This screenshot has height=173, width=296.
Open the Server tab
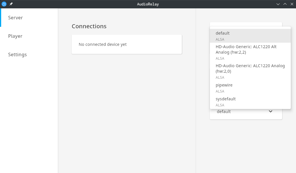(x=15, y=18)
